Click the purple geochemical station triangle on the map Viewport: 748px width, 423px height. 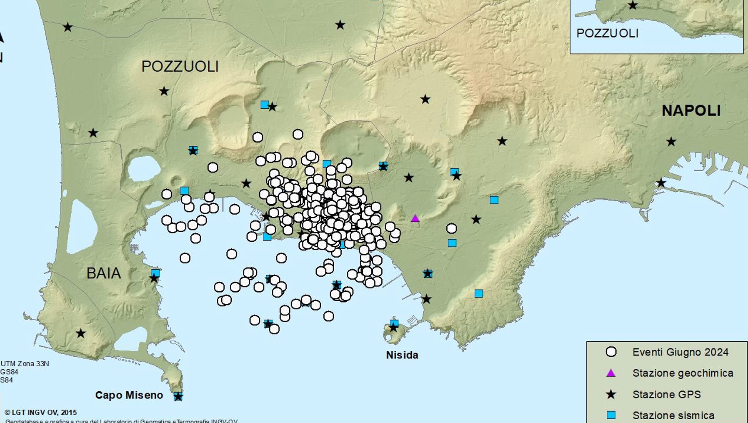[415, 218]
